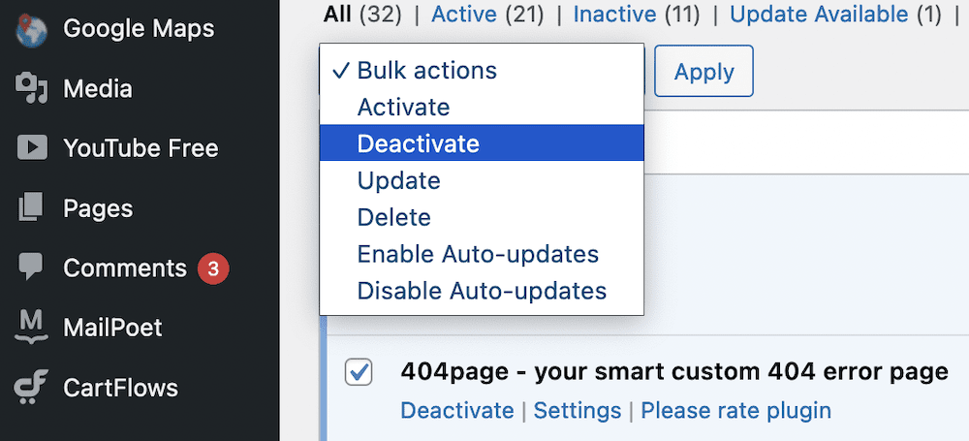The width and height of the screenshot is (969, 441).
Task: Click the Google Maps globe icon
Action: pos(32,29)
